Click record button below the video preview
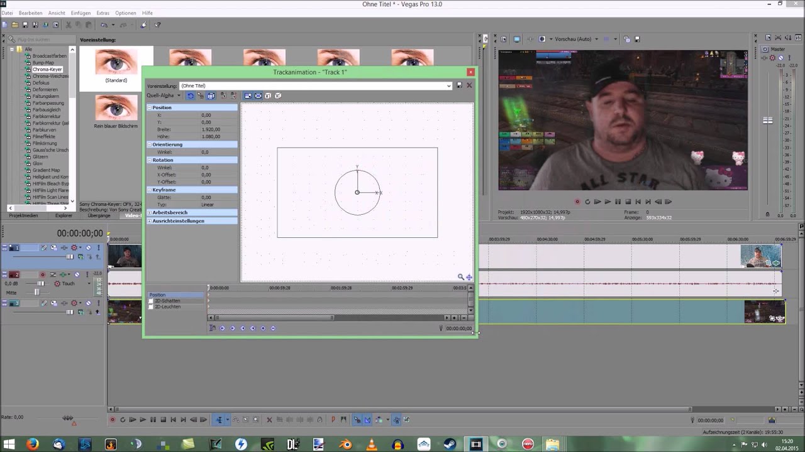 coord(577,202)
